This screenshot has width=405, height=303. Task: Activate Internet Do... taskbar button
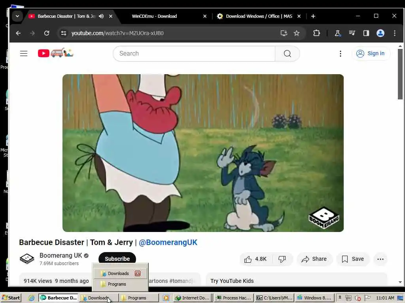(x=193, y=298)
